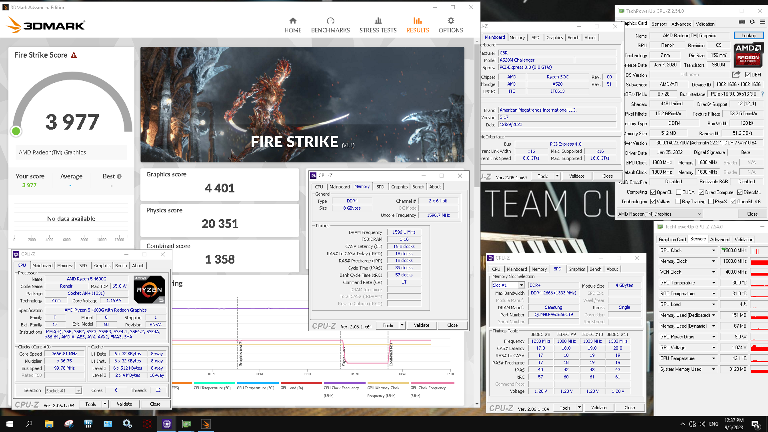Toggle Vulkan checkbox in GPU-Z

(x=653, y=202)
